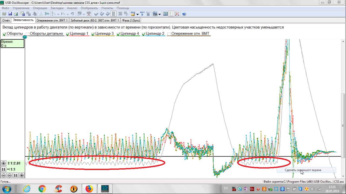346x194 pixels.
Task: Open dropdown arrow next to script settings icon
Action: click(159, 14)
